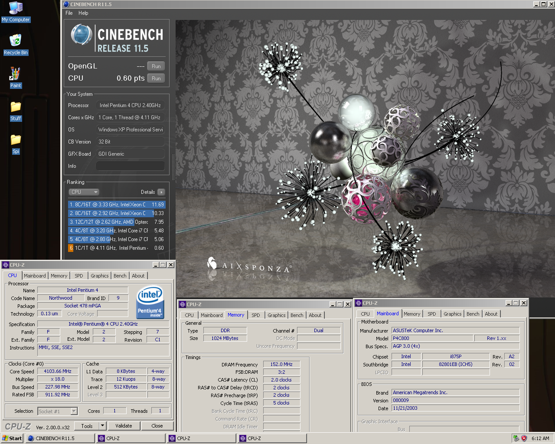The width and height of the screenshot is (555, 444).
Task: Switch to Memory tab in left CPU-Z
Action: [59, 276]
